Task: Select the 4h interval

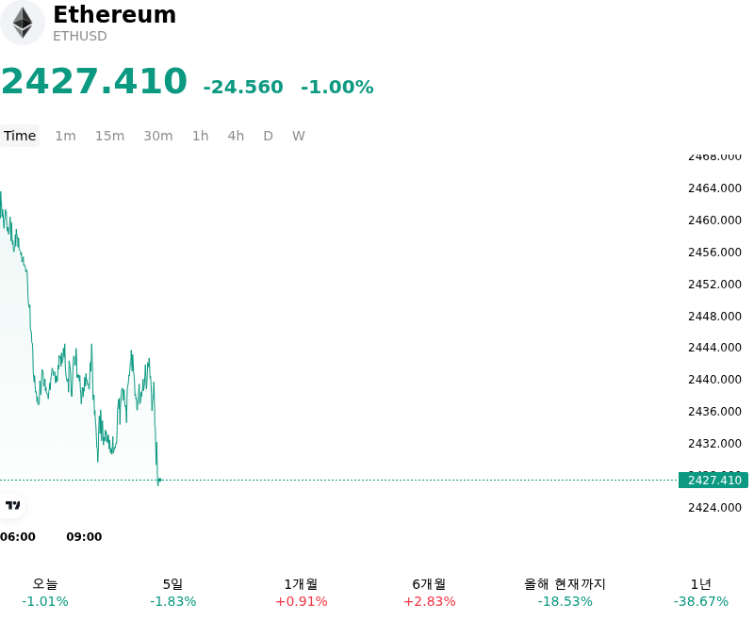Action: (236, 136)
